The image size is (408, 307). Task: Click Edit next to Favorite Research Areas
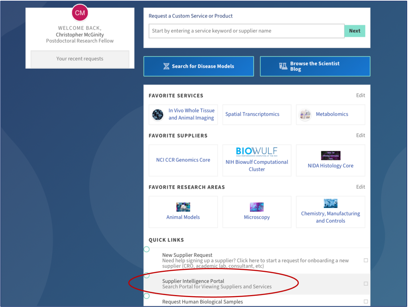pos(360,187)
